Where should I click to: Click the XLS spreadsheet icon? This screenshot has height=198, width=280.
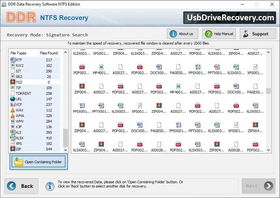point(13,132)
